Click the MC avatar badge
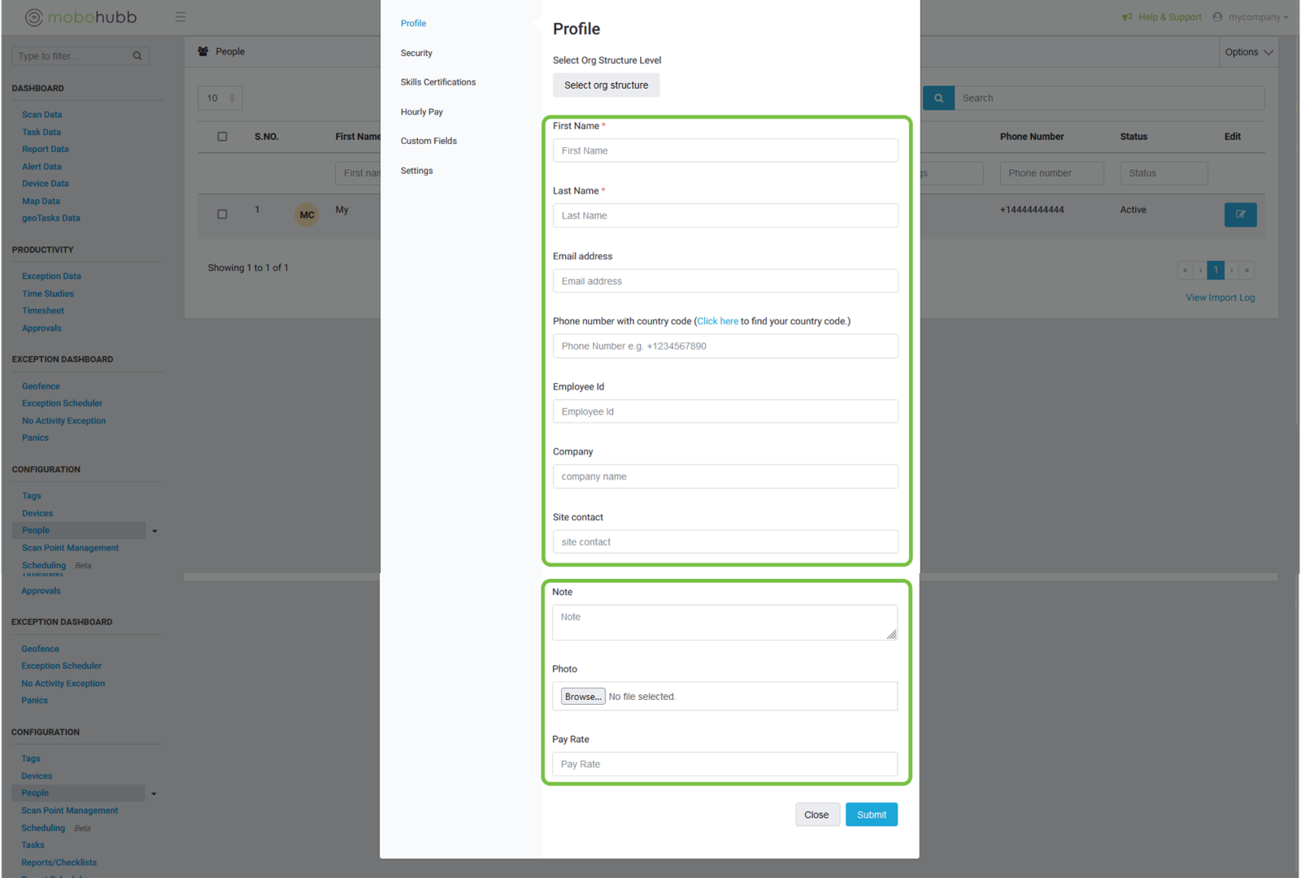Viewport: 1301px width, 878px height. [x=307, y=215]
